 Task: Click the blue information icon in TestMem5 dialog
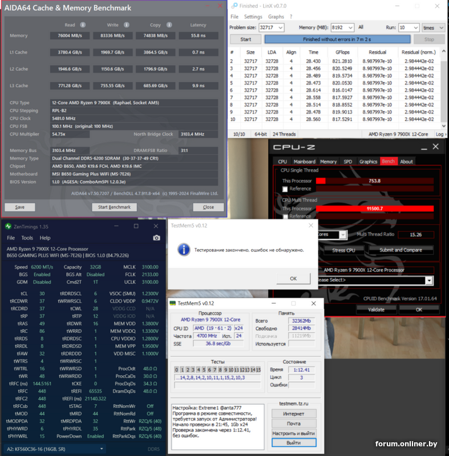click(x=184, y=250)
